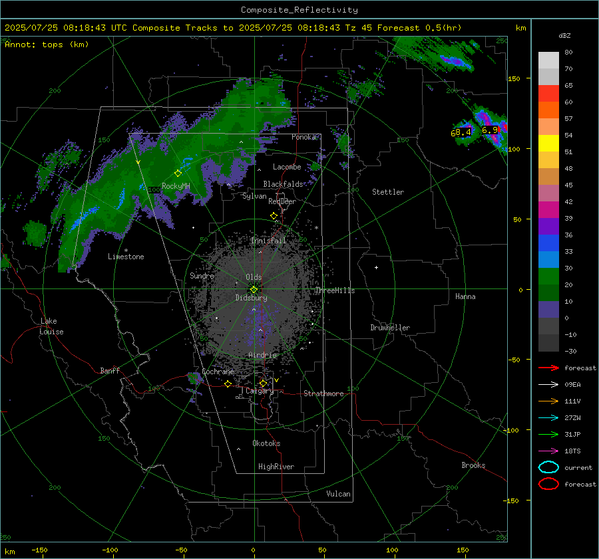Click the yellow radar site marker near Didsbury

click(x=254, y=290)
